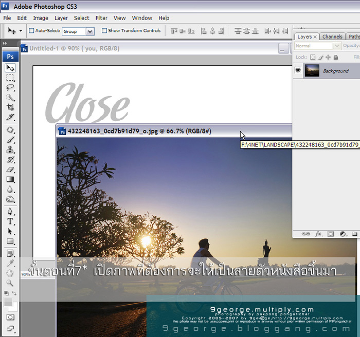Toggle lock all
This screenshot has width=360, height=337.
tap(336, 57)
